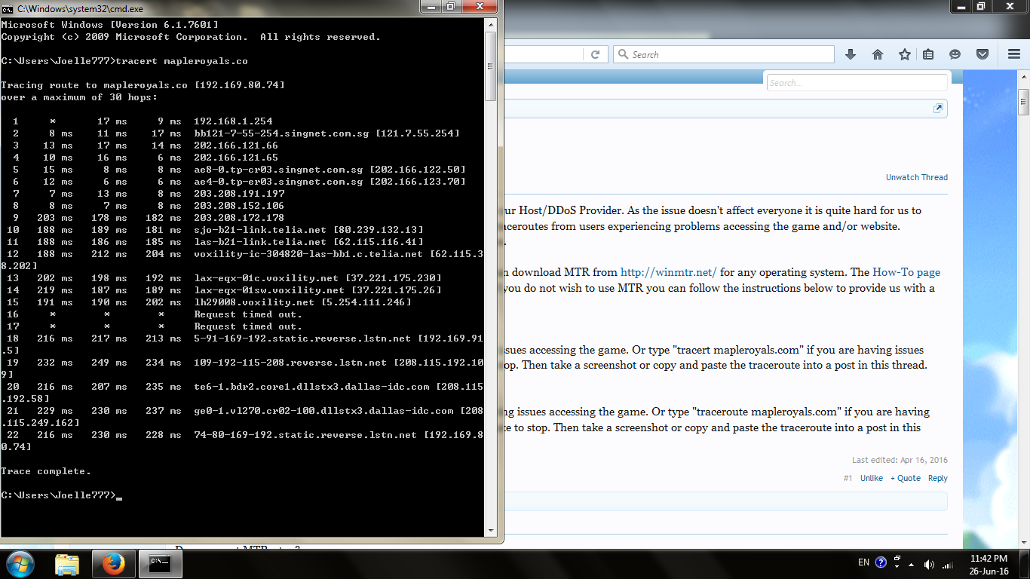The width and height of the screenshot is (1030, 579).
Task: Click the cmd window scrollbar down arrow
Action: click(x=490, y=531)
